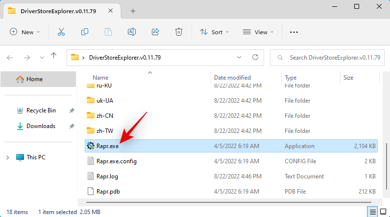The height and width of the screenshot is (217, 390).
Task: Select the zh-TW folder name
Action: [x=105, y=130]
